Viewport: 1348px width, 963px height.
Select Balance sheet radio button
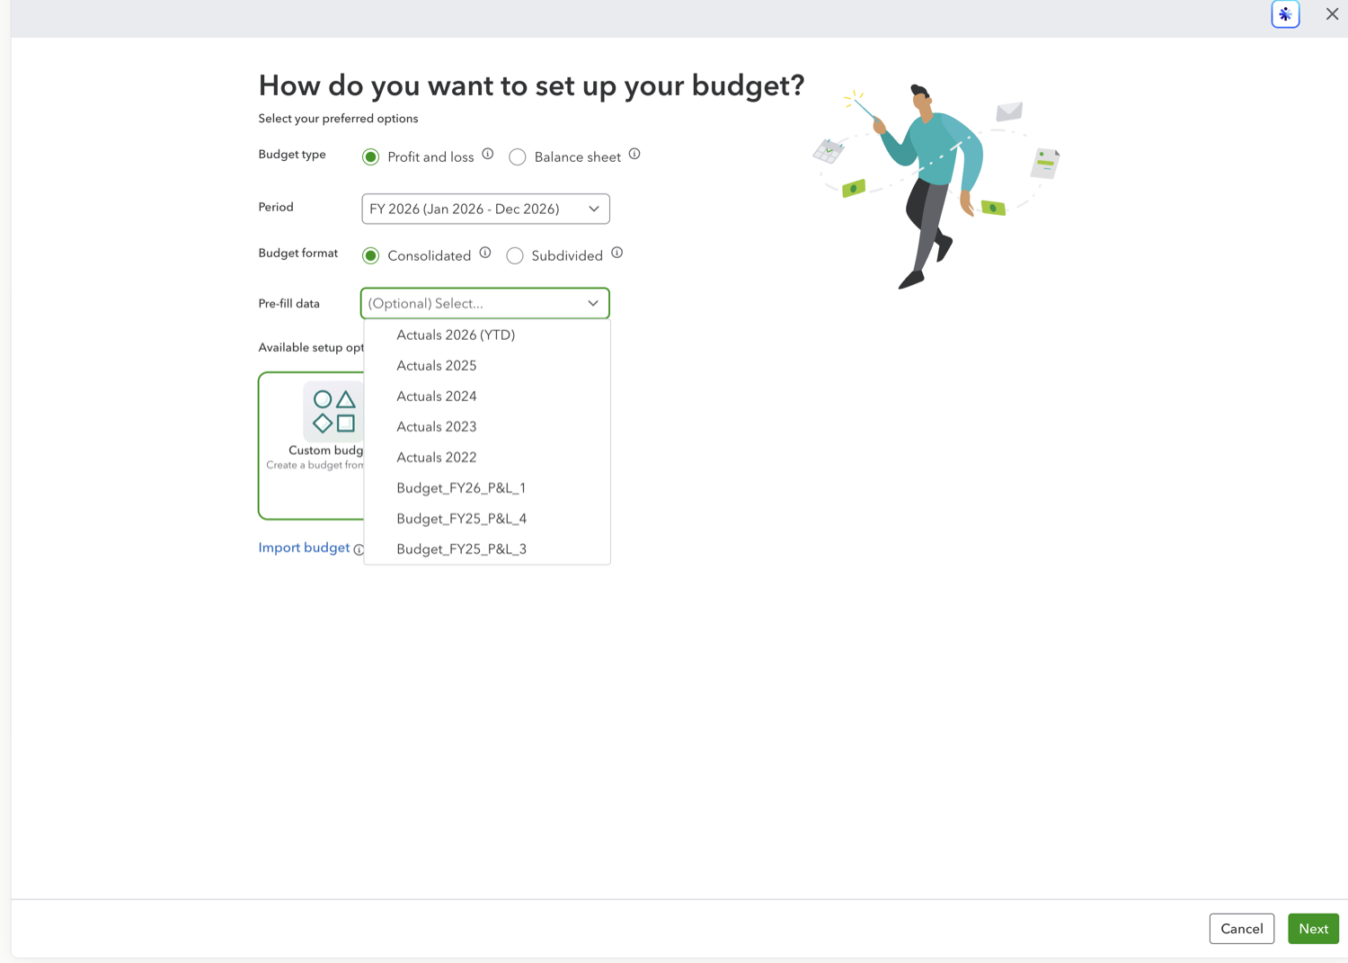pyautogui.click(x=518, y=156)
